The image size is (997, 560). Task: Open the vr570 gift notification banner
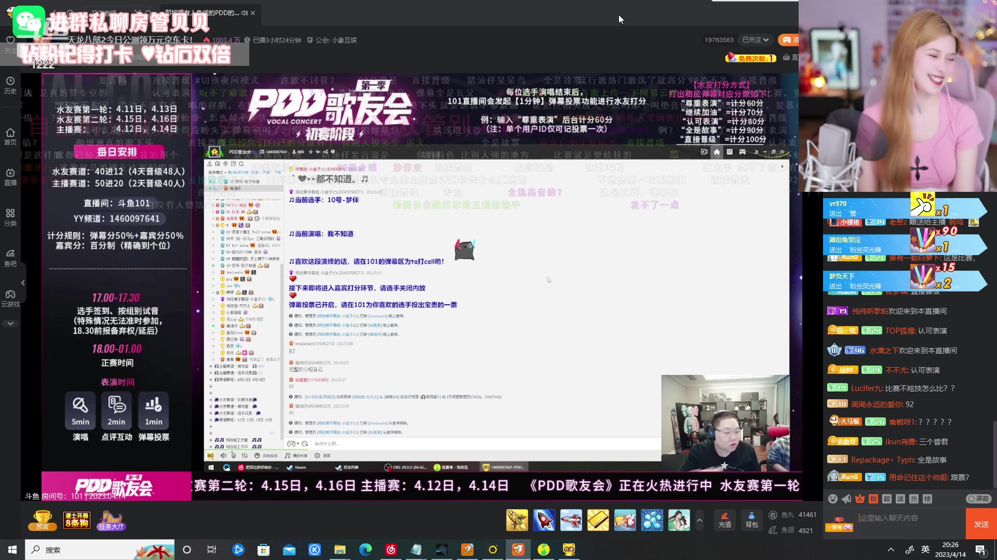(905, 208)
